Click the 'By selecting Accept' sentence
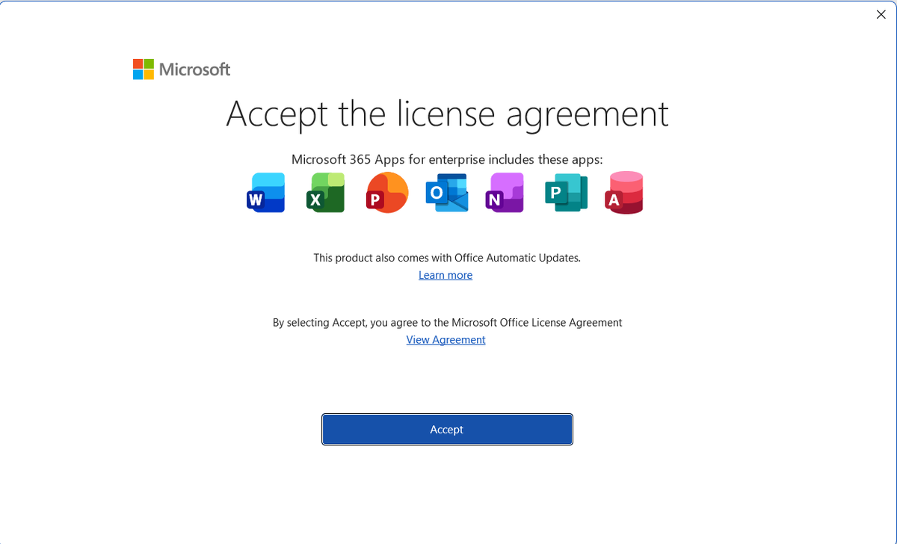The image size is (897, 544). [x=447, y=322]
